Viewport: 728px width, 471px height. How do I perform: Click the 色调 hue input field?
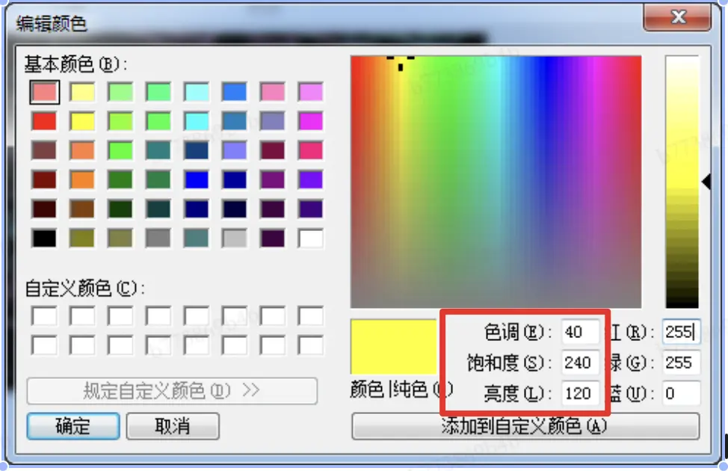(581, 332)
